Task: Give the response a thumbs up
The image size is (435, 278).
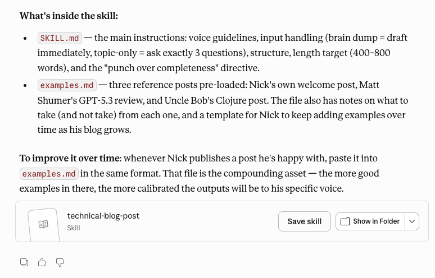Action: coord(42,262)
